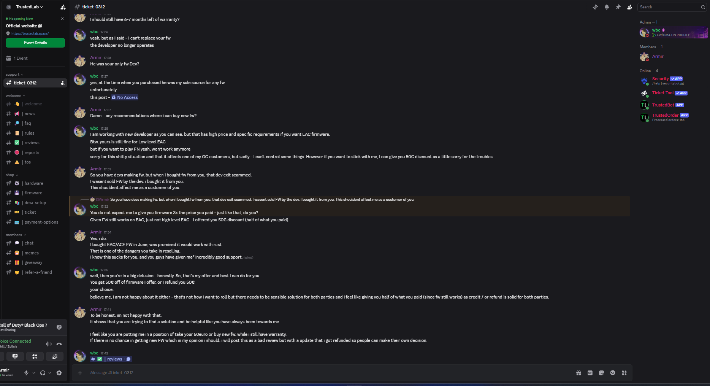Click the Event Details button

pyautogui.click(x=35, y=43)
